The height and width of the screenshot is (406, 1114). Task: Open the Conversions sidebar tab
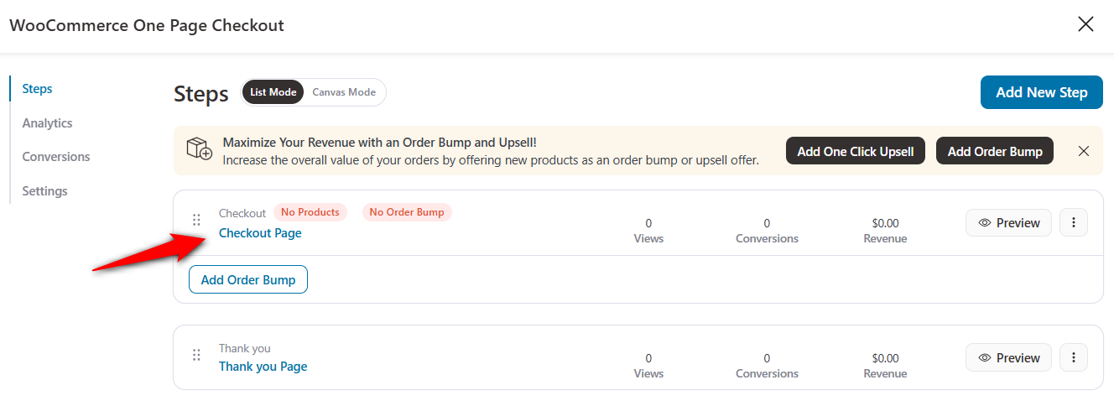(56, 156)
